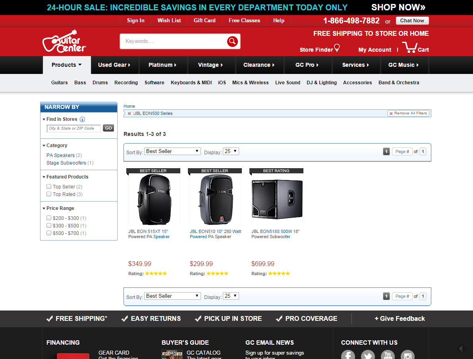The image size is (473, 359).
Task: Click the GO store search button
Action: [108, 128]
